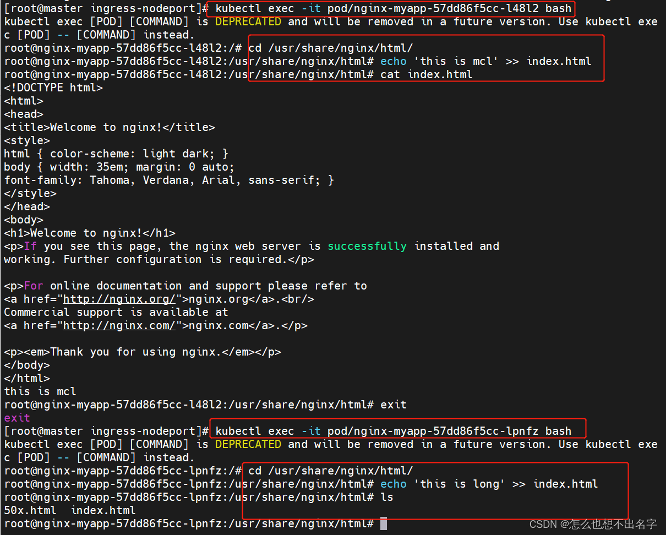Open the underlined http://nginx.org/ URL

(x=119, y=299)
